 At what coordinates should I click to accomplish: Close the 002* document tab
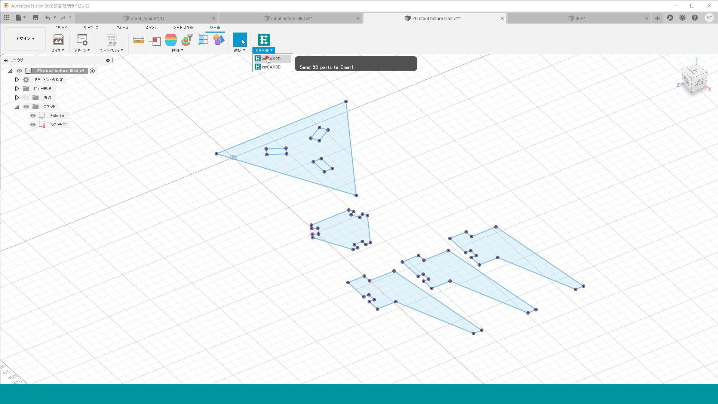[x=646, y=18]
